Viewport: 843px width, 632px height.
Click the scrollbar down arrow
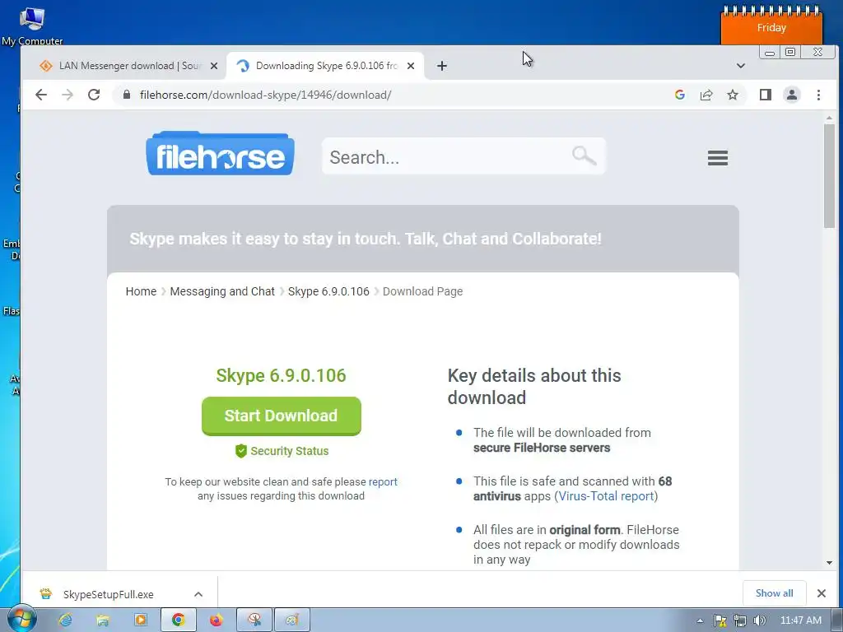(x=829, y=563)
